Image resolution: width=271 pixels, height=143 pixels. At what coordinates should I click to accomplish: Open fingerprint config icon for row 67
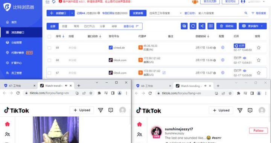(x=222, y=73)
